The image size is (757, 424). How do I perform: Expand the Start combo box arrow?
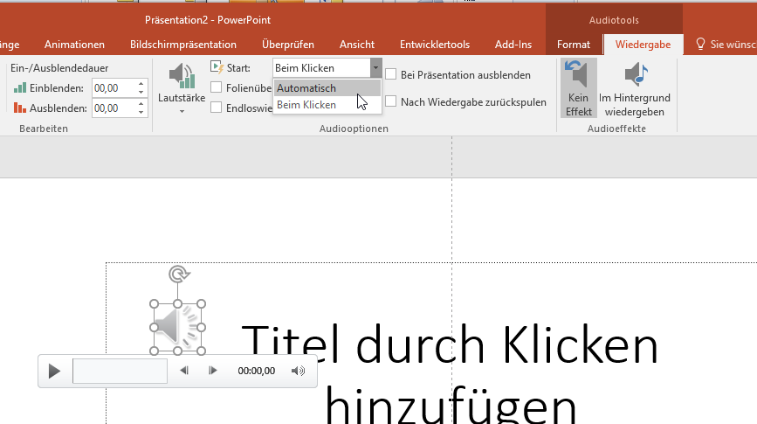[375, 68]
